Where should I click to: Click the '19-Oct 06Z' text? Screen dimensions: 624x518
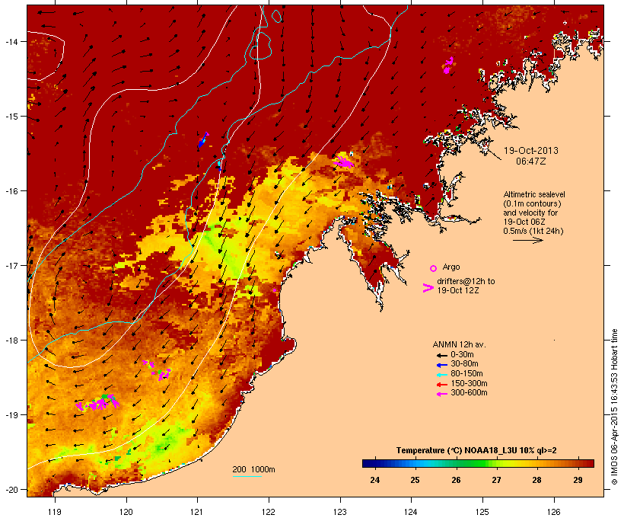[524, 222]
